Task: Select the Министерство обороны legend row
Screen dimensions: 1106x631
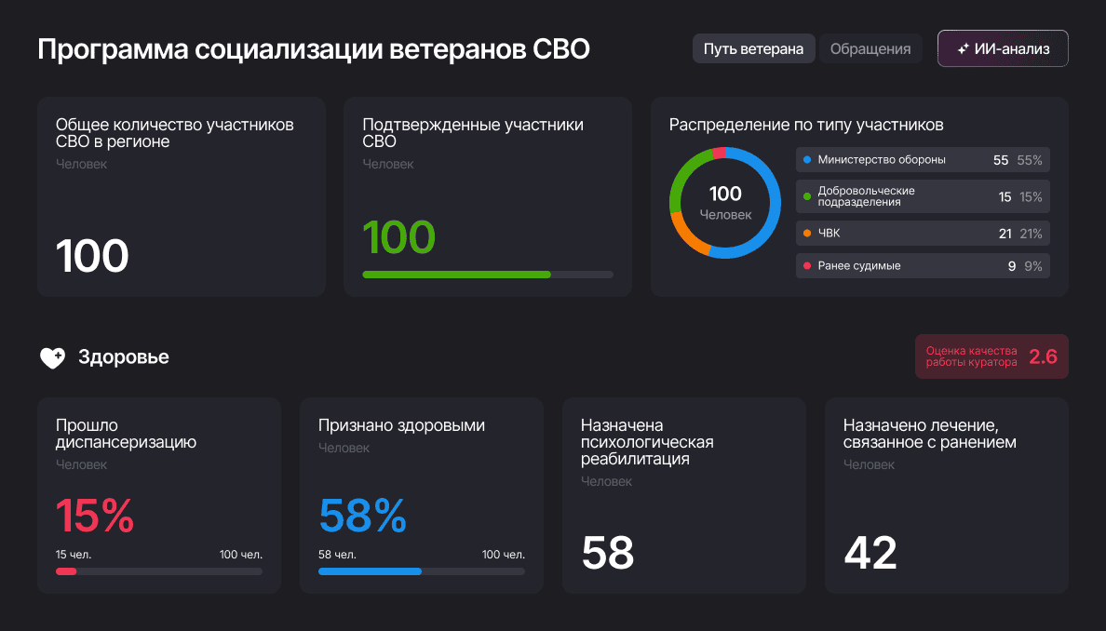Action: click(x=923, y=160)
